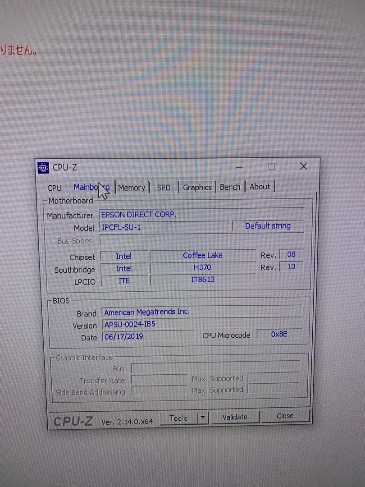Click the IT8613 value
The height and width of the screenshot is (487, 365).
point(203,280)
